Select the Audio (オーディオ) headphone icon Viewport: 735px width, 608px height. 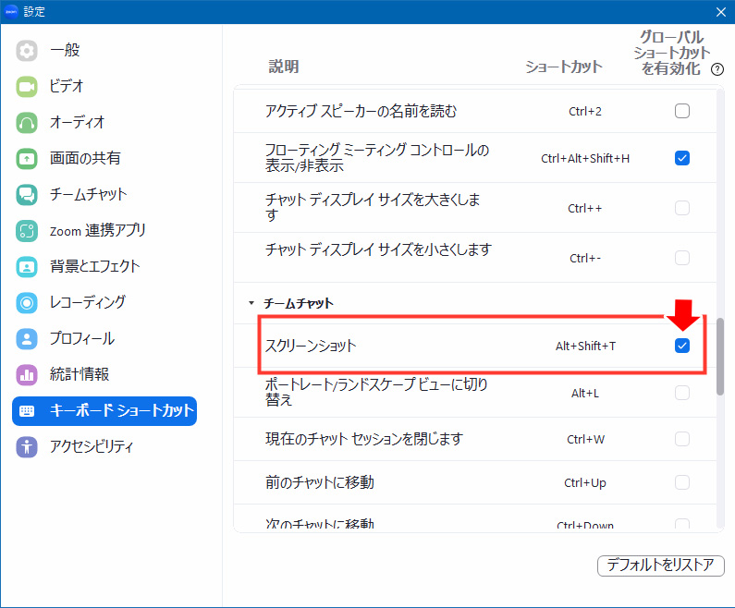click(x=27, y=122)
